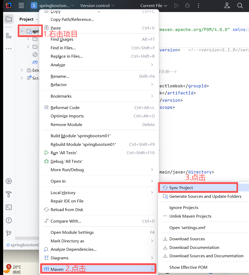Open the weather widget on taskbar
The height and width of the screenshot is (275, 249).
[x=12, y=269]
